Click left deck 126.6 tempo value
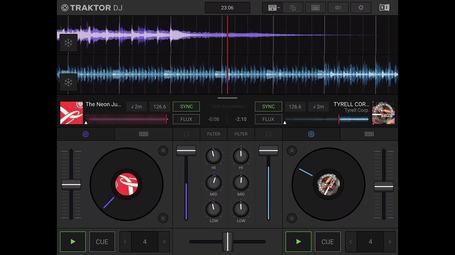The image size is (455, 255). click(x=160, y=107)
